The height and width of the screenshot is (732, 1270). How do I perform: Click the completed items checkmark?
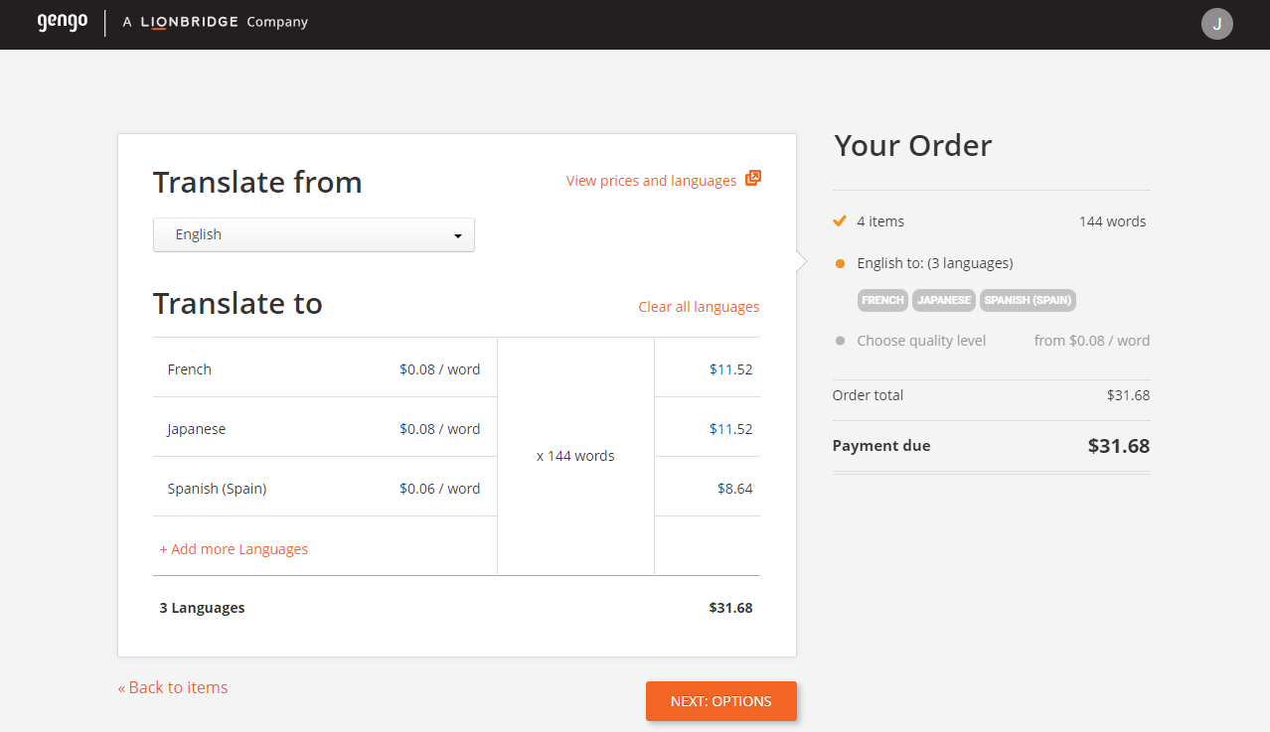pos(838,220)
